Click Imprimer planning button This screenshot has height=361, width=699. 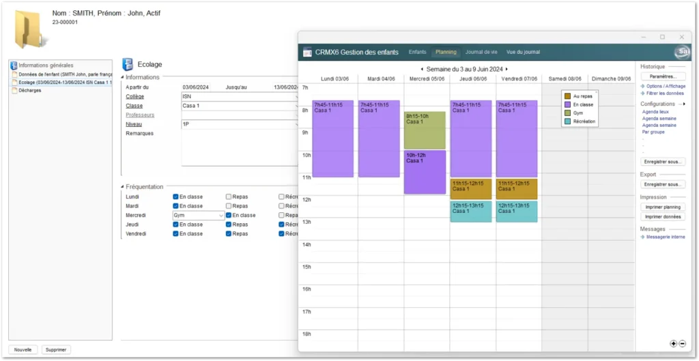(x=663, y=207)
